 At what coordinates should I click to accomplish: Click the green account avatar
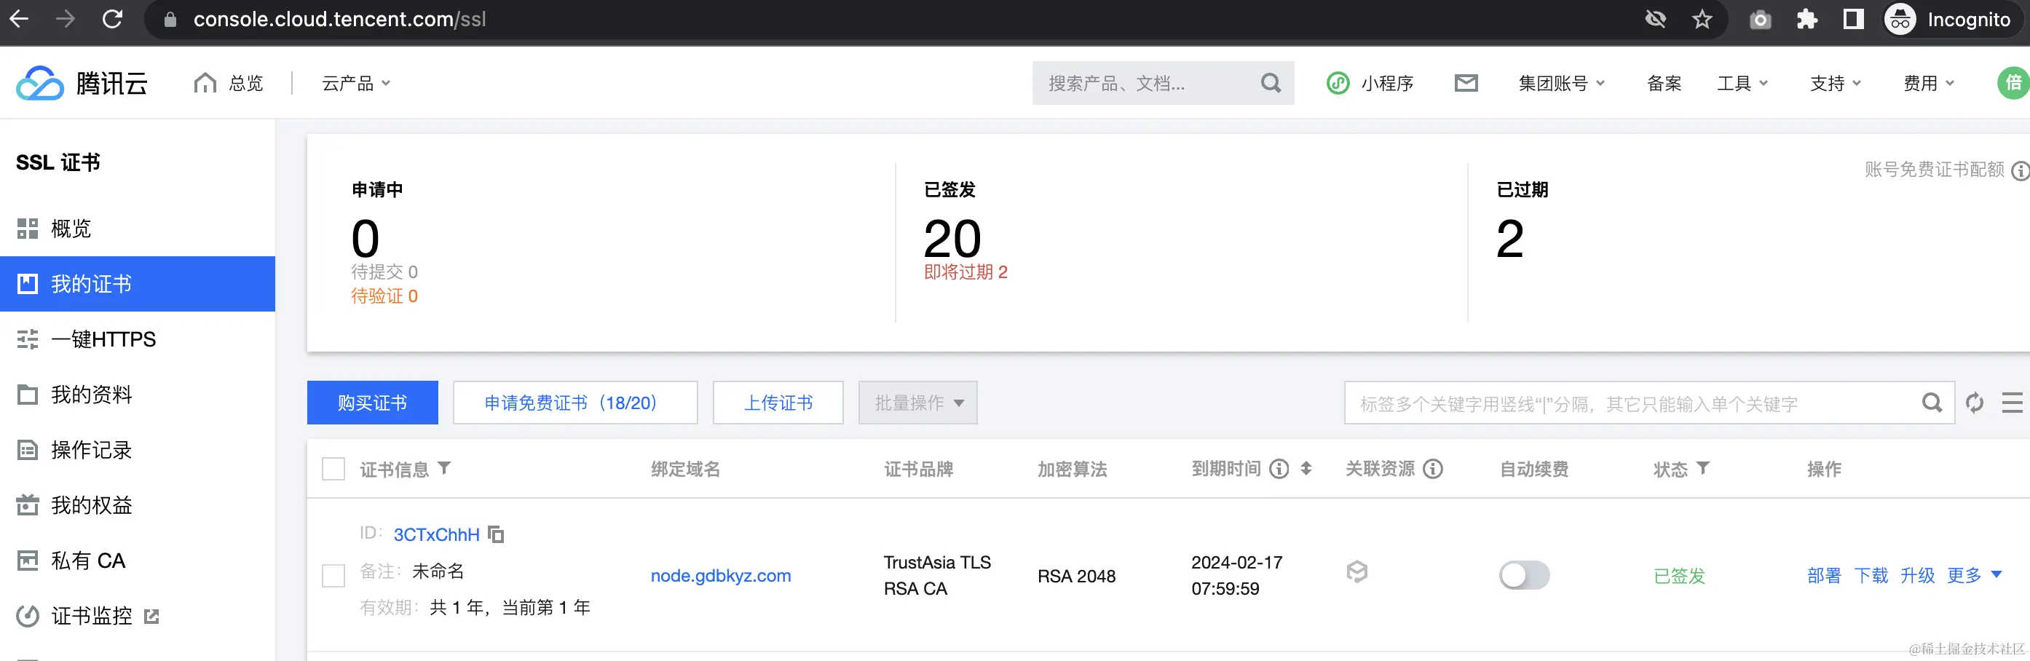2013,83
